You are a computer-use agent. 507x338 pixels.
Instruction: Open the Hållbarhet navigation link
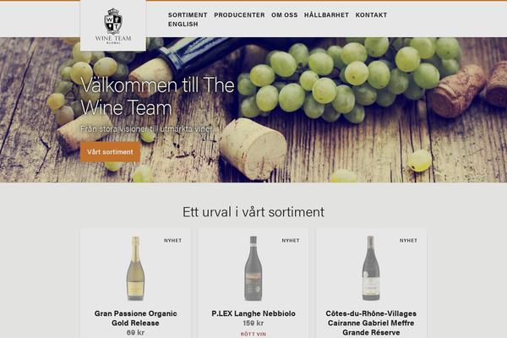coord(326,15)
